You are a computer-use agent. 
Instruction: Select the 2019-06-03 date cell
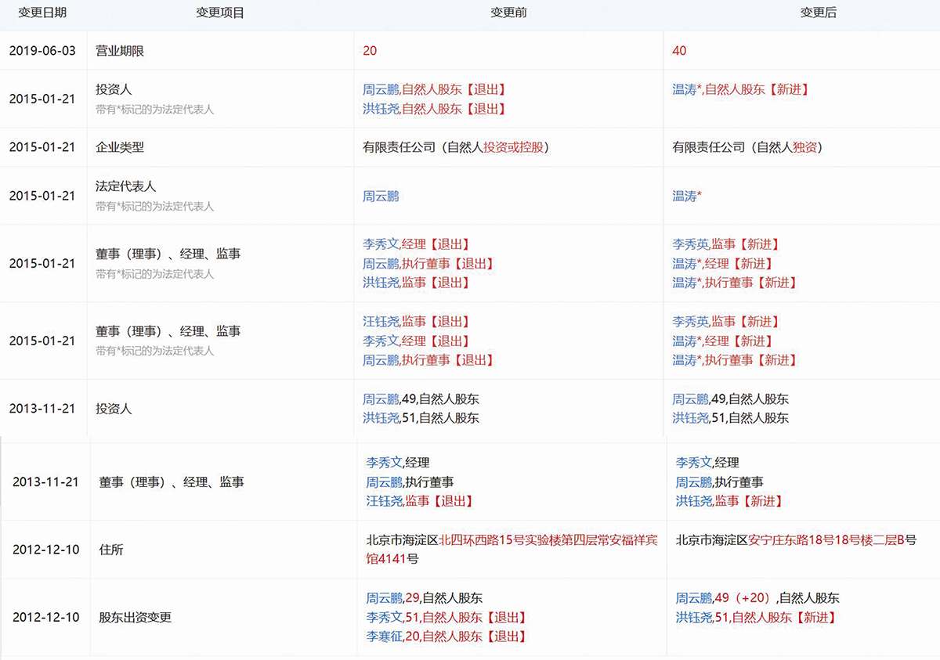(42, 51)
